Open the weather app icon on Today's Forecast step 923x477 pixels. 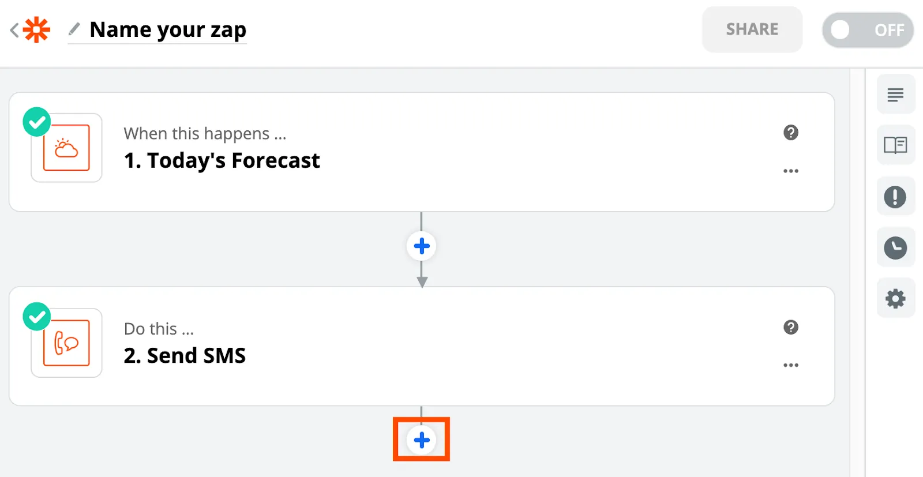pos(66,148)
